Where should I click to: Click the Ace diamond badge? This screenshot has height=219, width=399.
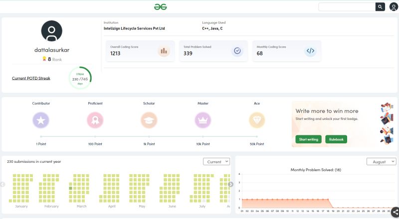click(x=257, y=120)
